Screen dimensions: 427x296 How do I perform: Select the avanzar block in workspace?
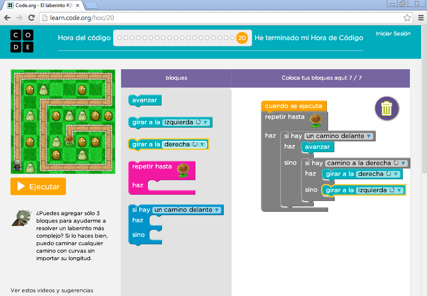[317, 147]
